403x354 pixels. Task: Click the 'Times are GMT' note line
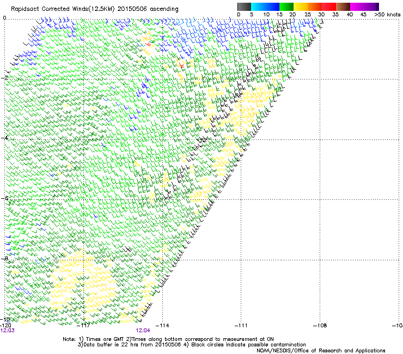(168, 339)
